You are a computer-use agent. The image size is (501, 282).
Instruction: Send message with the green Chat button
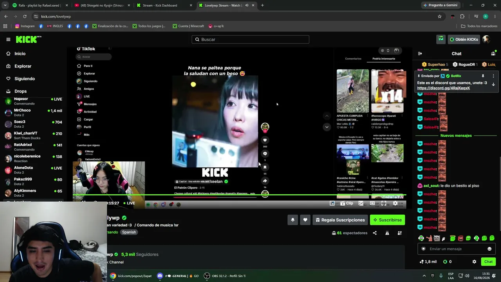point(488,262)
